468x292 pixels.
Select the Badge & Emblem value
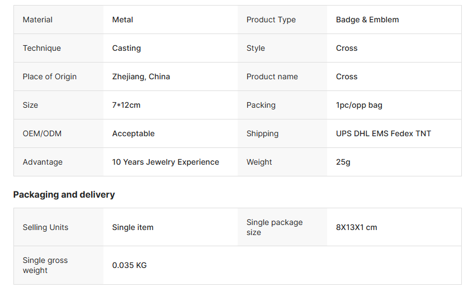click(x=367, y=20)
